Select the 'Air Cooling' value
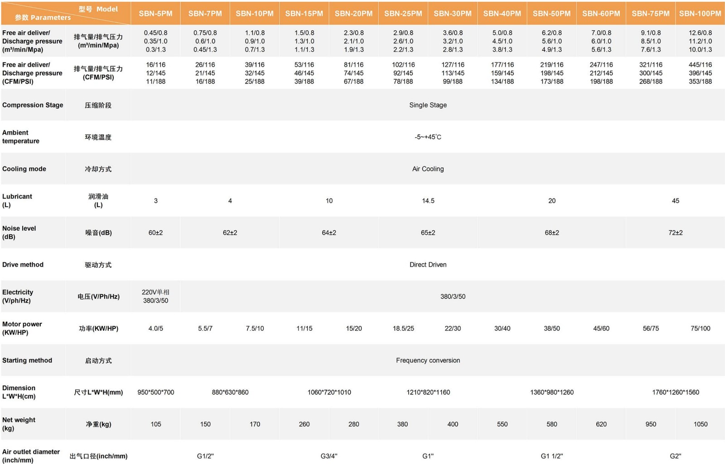This screenshot has height=464, width=725. (428, 169)
